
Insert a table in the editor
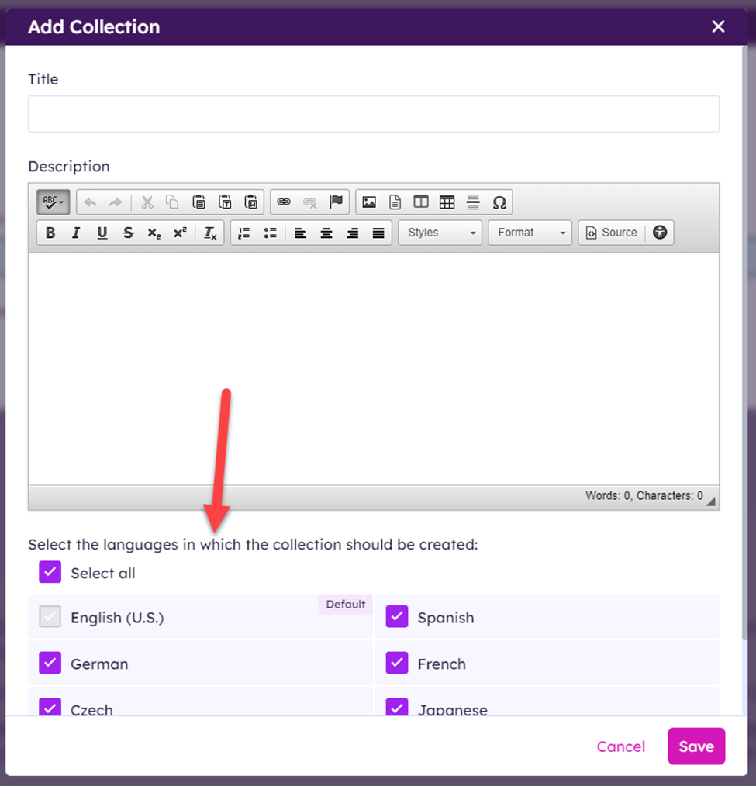447,202
